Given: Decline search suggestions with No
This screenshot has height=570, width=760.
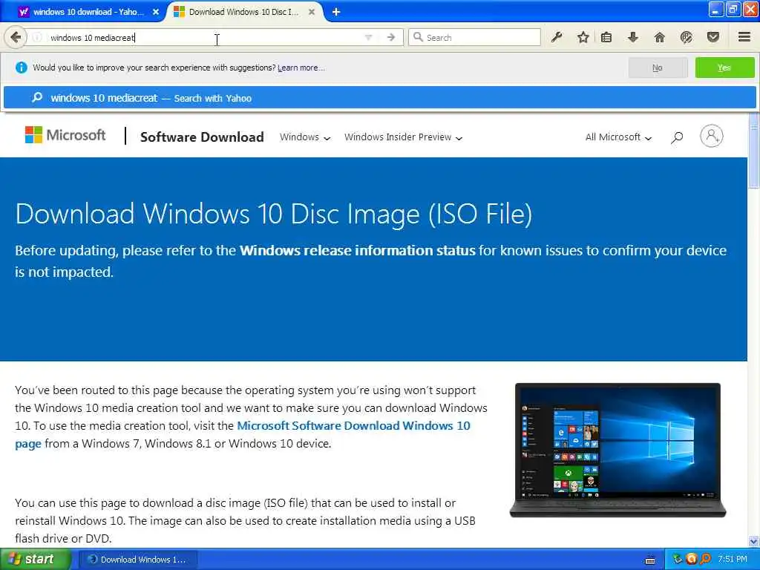Looking at the screenshot, I should click(658, 68).
